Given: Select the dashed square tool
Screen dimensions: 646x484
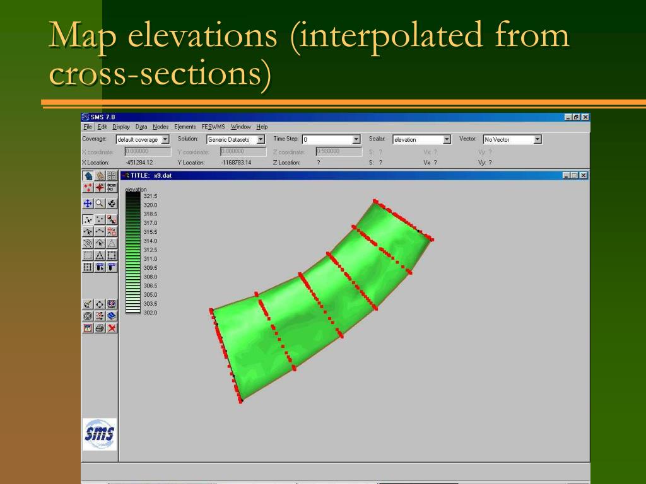Looking at the screenshot, I should click(x=88, y=255).
